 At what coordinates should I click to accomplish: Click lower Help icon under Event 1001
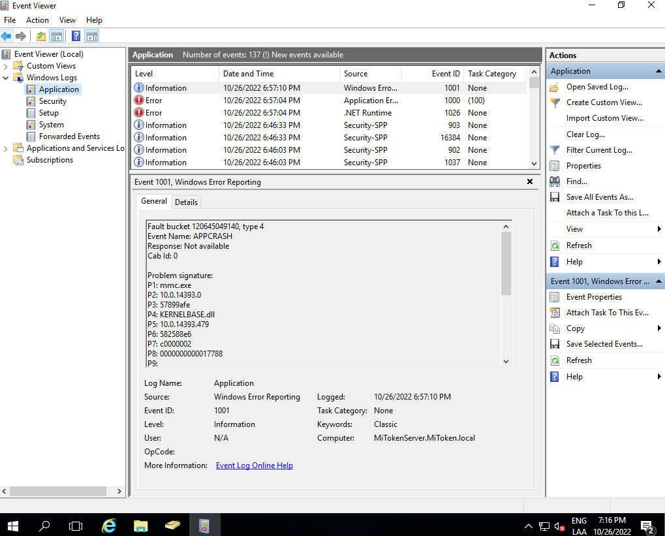[555, 377]
